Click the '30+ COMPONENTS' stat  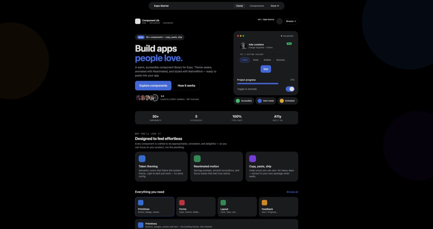tap(156, 118)
